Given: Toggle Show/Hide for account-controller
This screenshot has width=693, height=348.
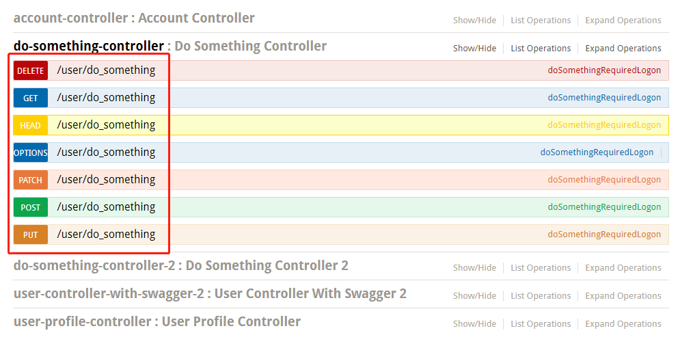Looking at the screenshot, I should tap(474, 21).
